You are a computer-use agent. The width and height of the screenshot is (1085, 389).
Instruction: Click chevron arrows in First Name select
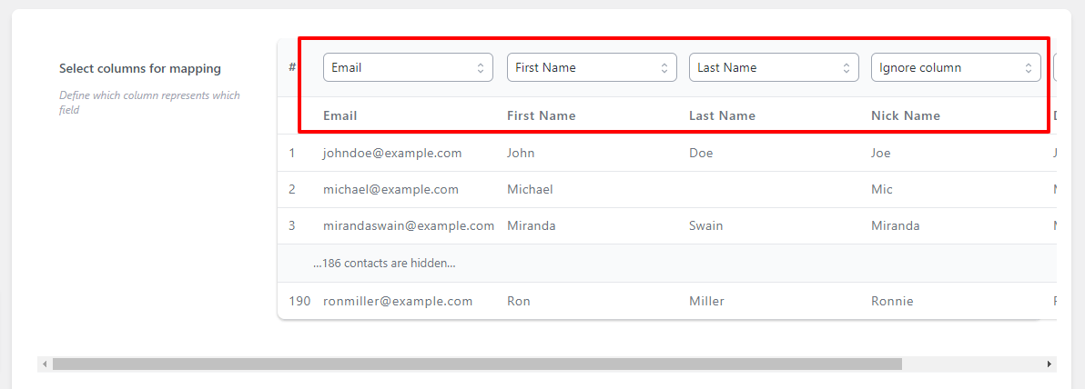click(x=664, y=68)
